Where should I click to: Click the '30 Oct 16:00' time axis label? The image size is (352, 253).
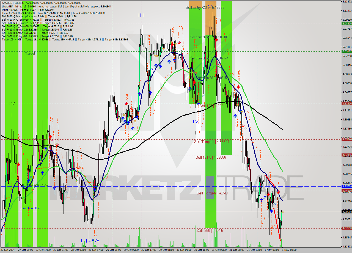pyautogui.click(x=201, y=250)
